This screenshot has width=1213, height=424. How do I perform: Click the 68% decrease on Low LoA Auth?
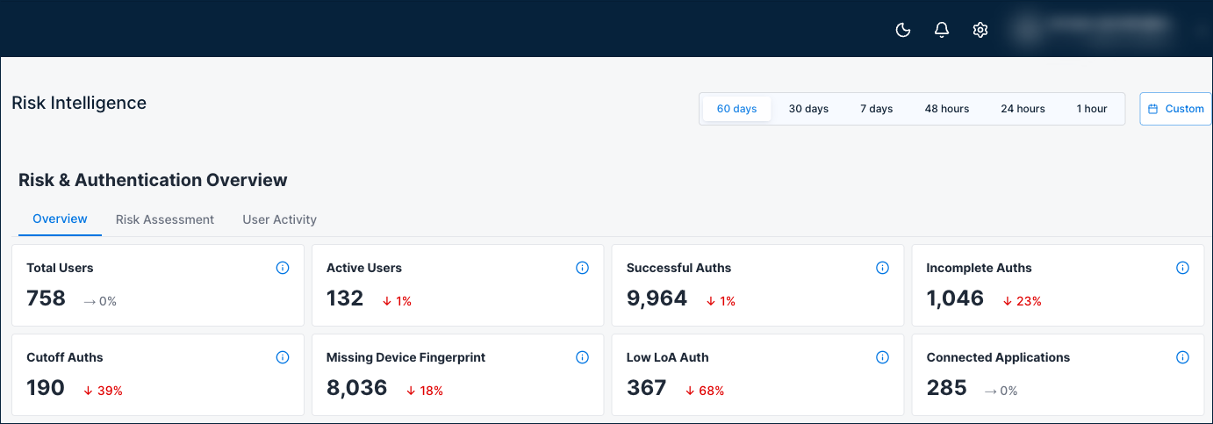[704, 391]
